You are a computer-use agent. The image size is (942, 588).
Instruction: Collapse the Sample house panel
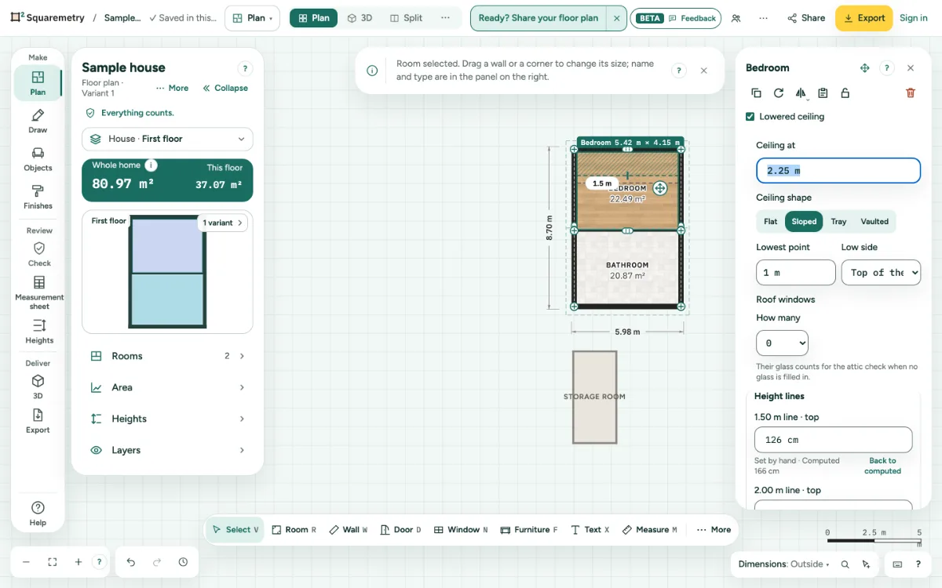point(225,88)
